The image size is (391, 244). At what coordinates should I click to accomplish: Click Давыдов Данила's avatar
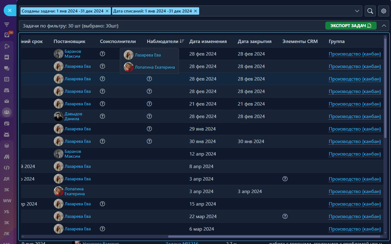(x=59, y=116)
